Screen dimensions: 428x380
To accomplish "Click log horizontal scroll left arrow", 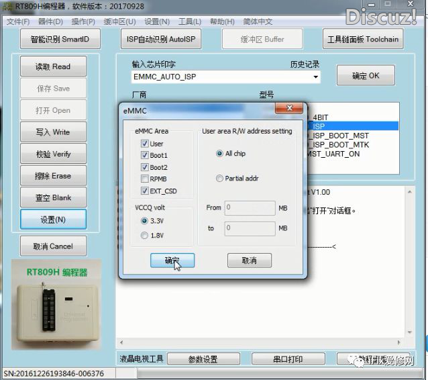I will pos(121,342).
